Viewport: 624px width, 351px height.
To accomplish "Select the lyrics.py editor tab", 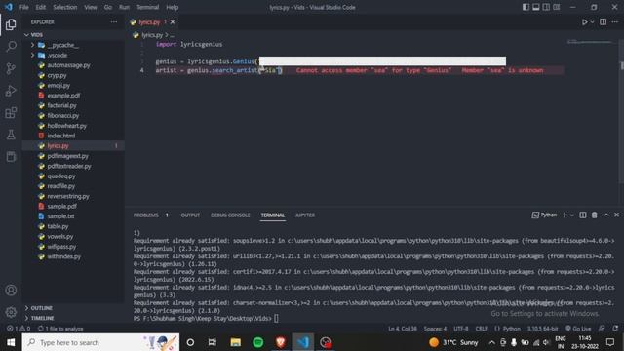I will [149, 22].
